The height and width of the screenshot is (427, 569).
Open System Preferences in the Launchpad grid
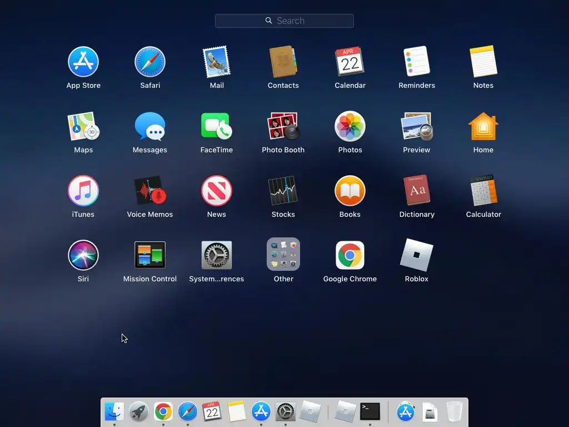(x=217, y=255)
